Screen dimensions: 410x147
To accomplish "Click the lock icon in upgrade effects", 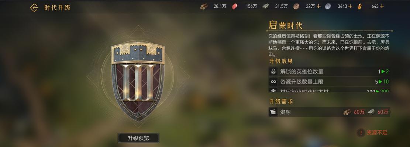I will click(273, 72).
